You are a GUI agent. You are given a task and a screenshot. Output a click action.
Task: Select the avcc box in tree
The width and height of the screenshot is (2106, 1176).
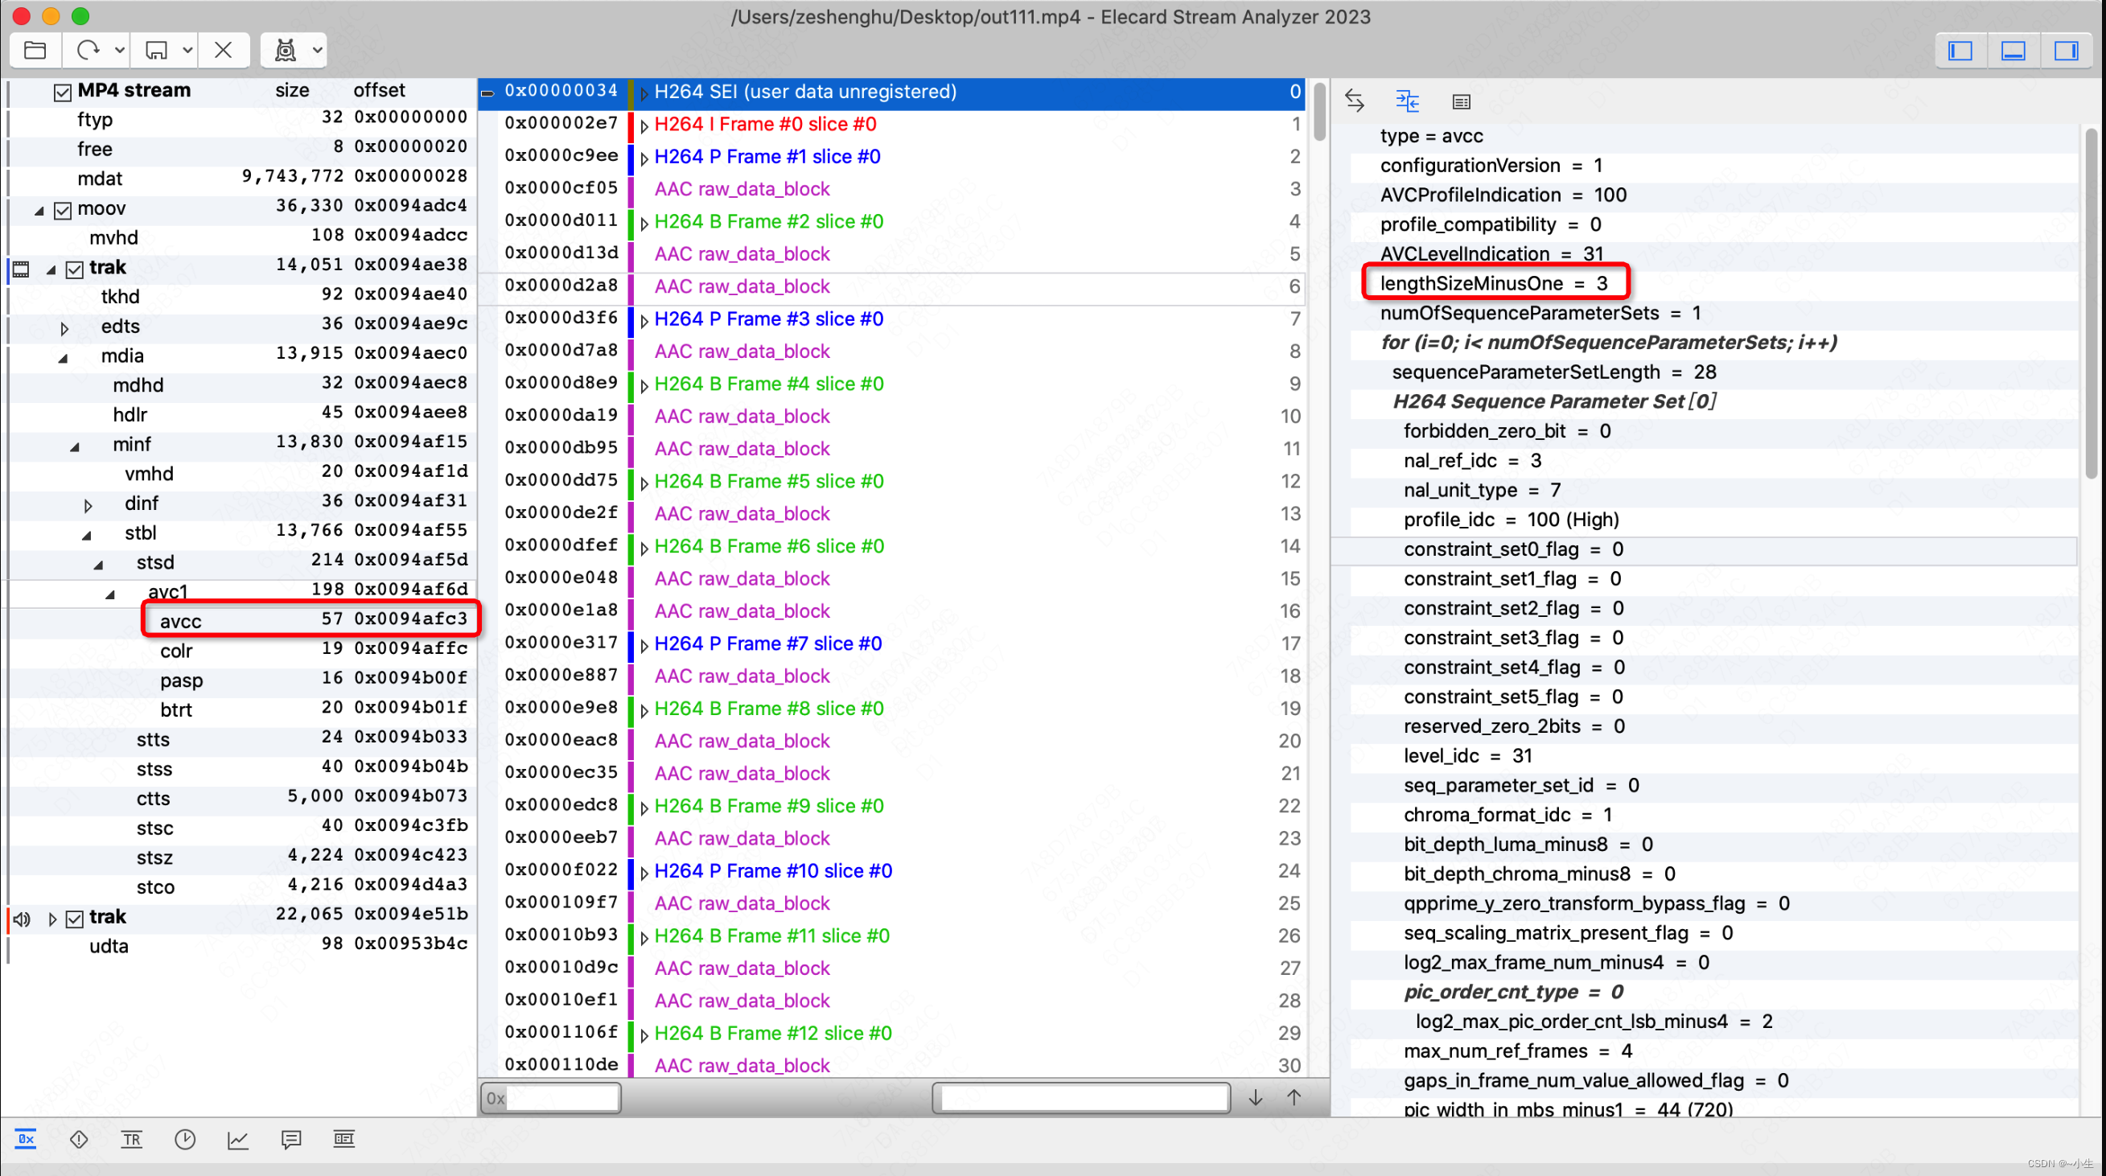(x=181, y=621)
